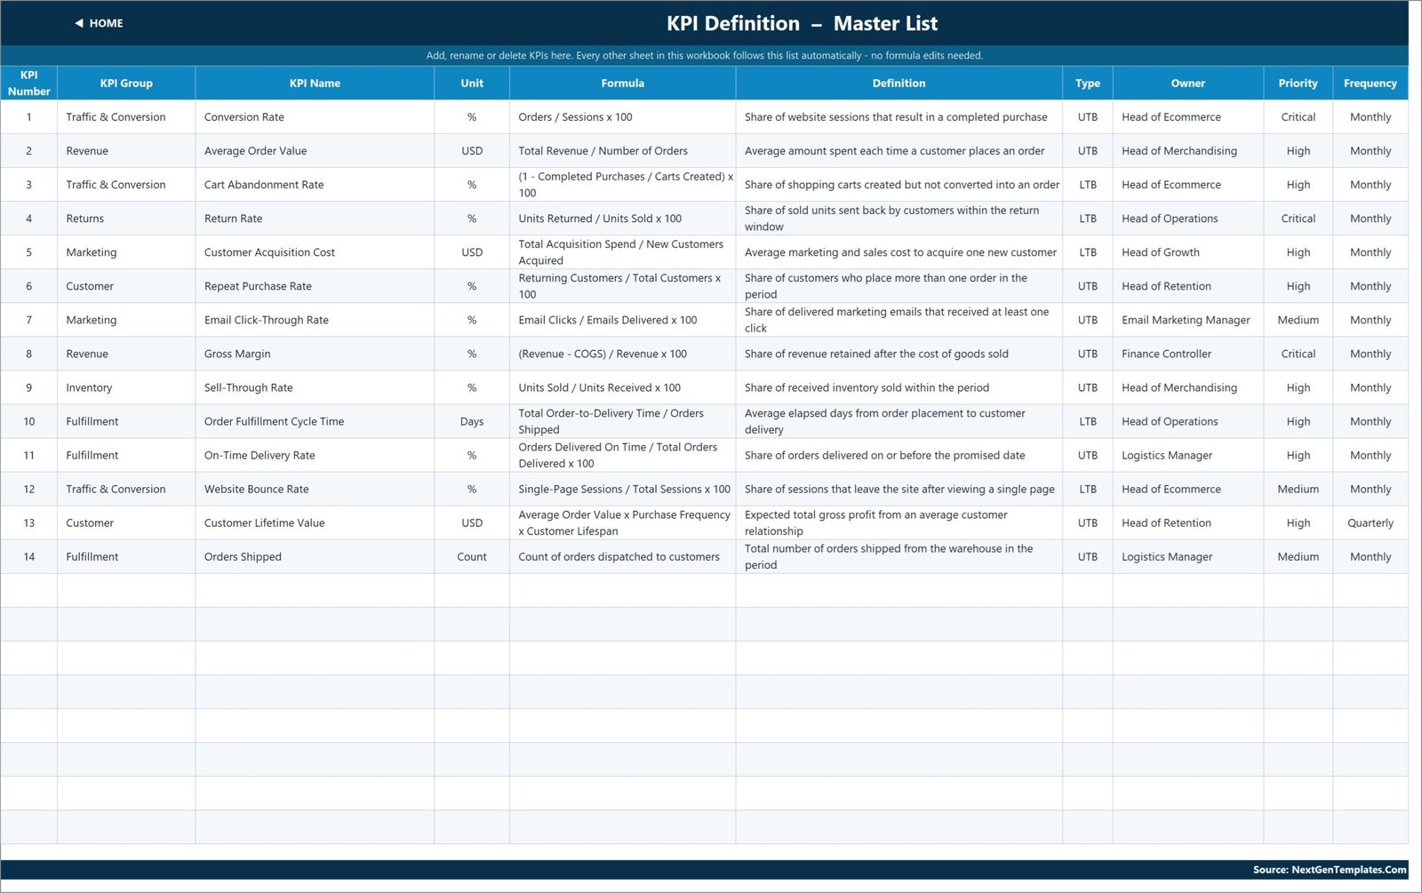1422x893 pixels.
Task: Click 'Count of orders dispatched to customers' cell
Action: (622, 556)
